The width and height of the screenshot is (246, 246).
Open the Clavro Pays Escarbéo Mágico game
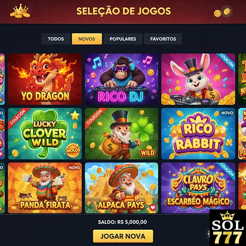coord(198,188)
